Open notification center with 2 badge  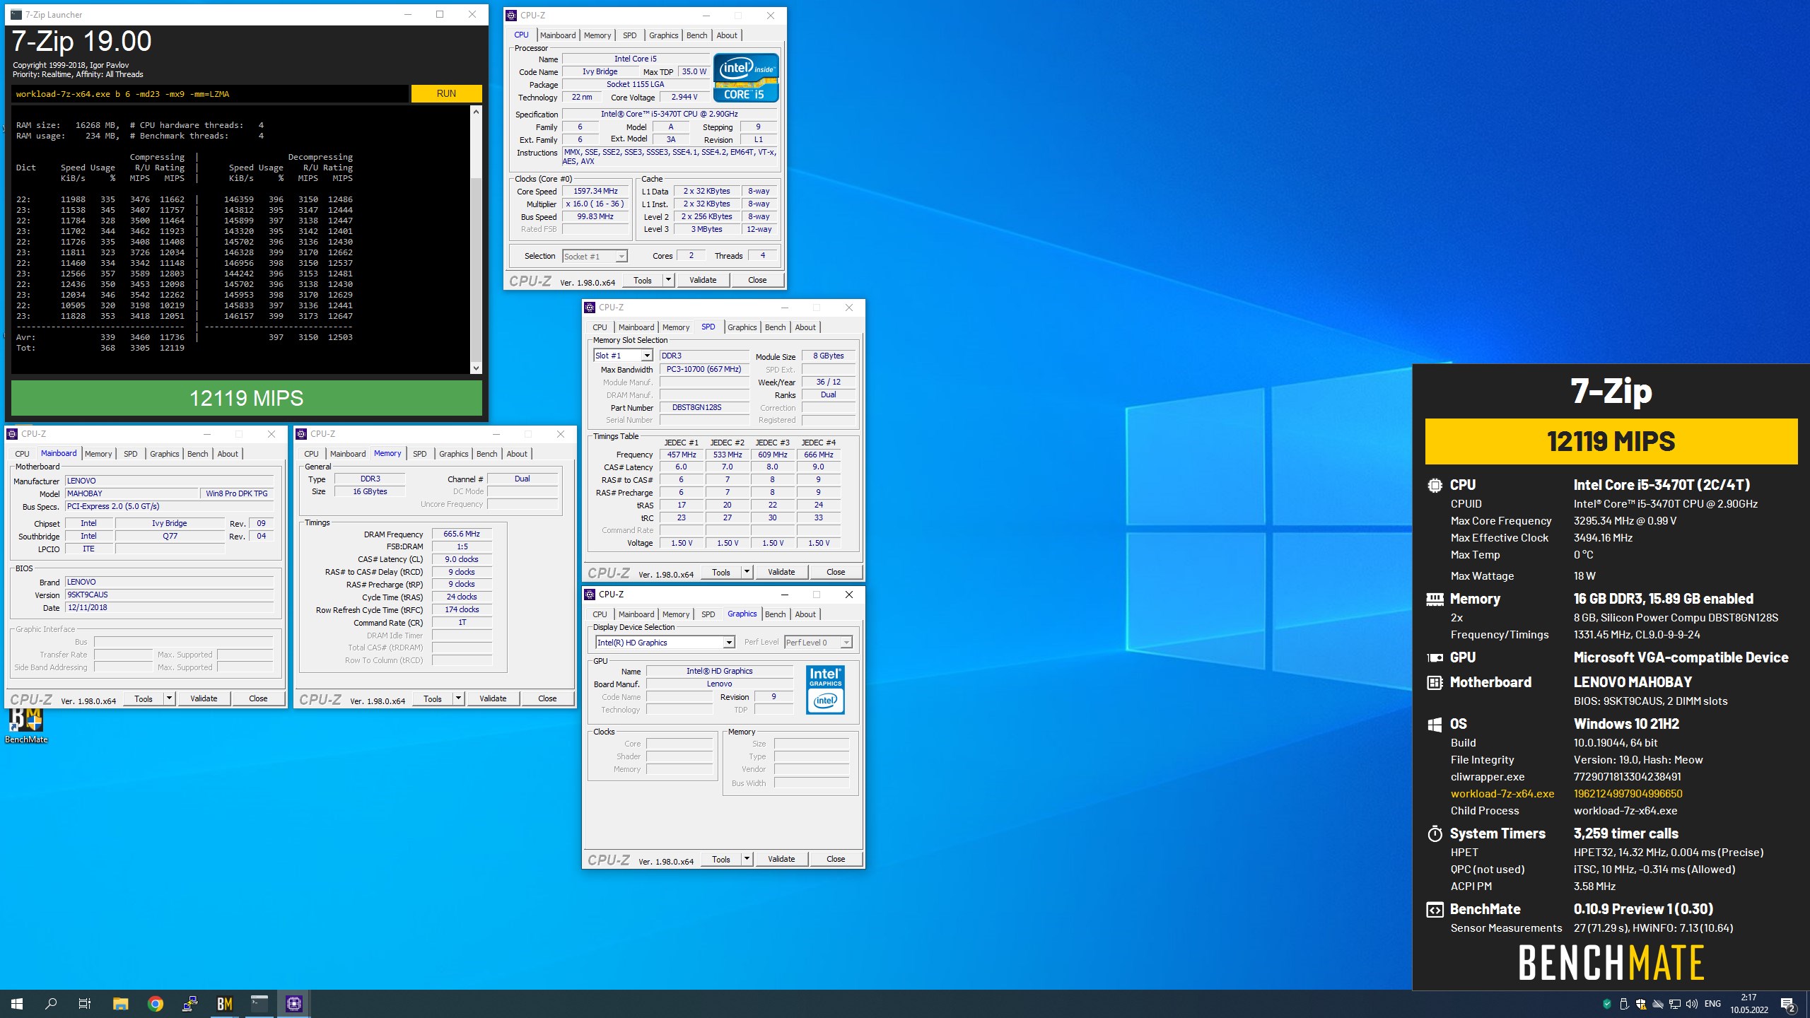point(1788,1005)
